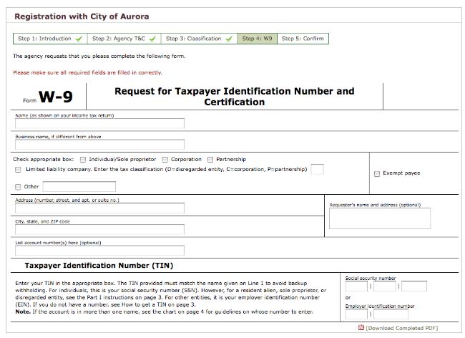Open the Download Completed PDF link

pyautogui.click(x=401, y=328)
